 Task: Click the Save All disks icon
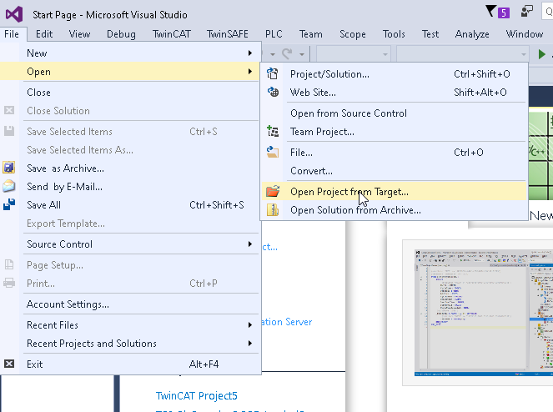[x=9, y=204]
